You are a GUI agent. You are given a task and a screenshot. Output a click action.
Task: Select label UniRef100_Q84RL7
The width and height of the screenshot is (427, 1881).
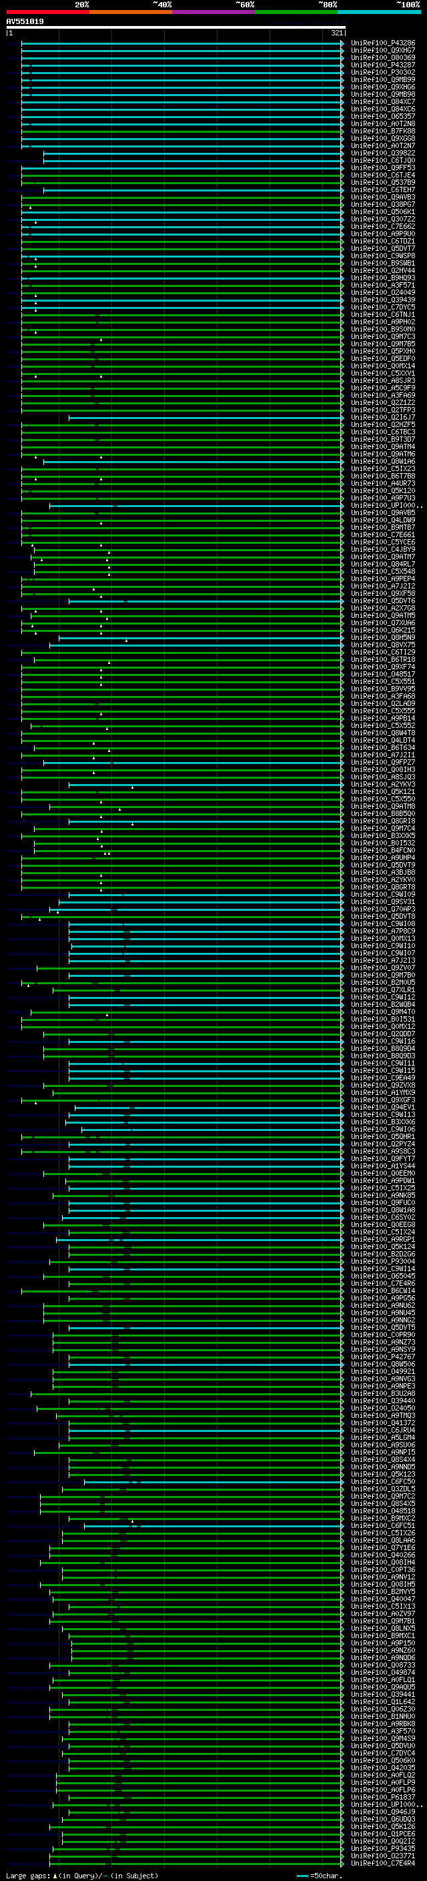tap(383, 564)
